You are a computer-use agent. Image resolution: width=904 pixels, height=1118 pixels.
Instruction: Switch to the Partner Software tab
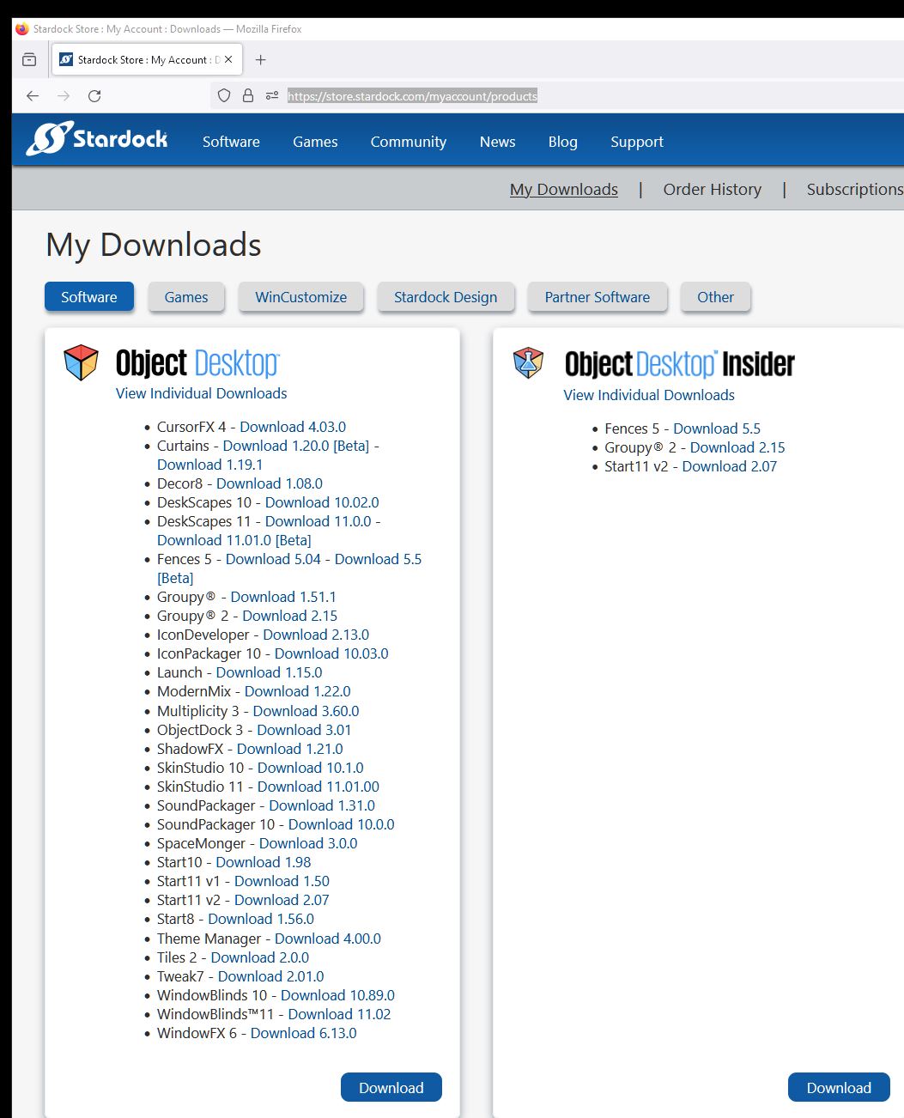[597, 297]
